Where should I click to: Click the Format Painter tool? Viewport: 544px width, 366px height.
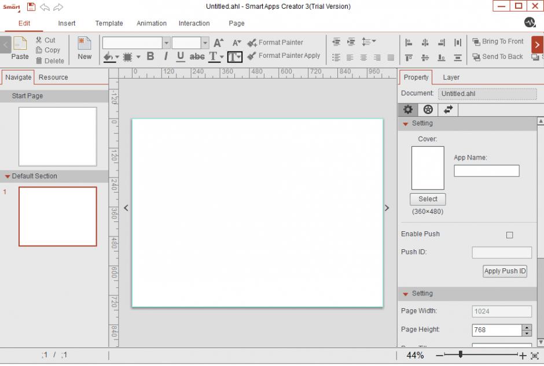(275, 42)
